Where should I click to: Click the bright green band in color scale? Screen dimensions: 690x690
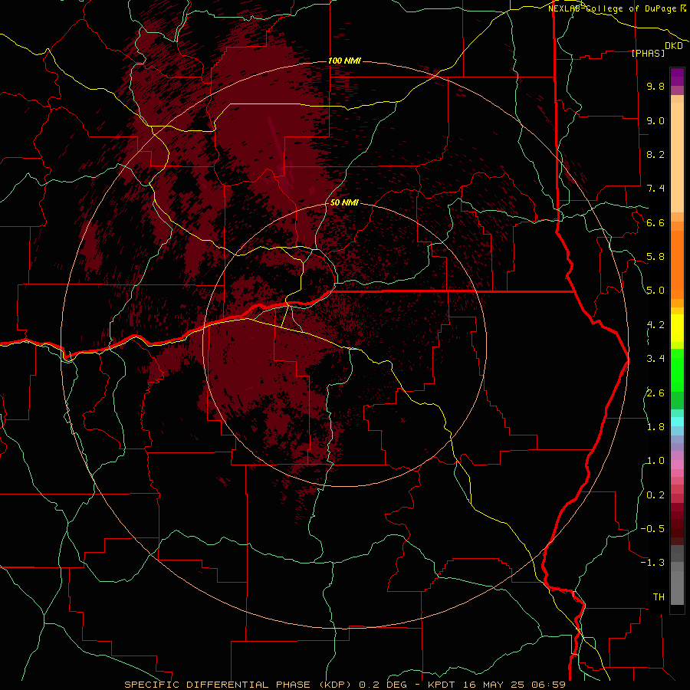[677, 370]
